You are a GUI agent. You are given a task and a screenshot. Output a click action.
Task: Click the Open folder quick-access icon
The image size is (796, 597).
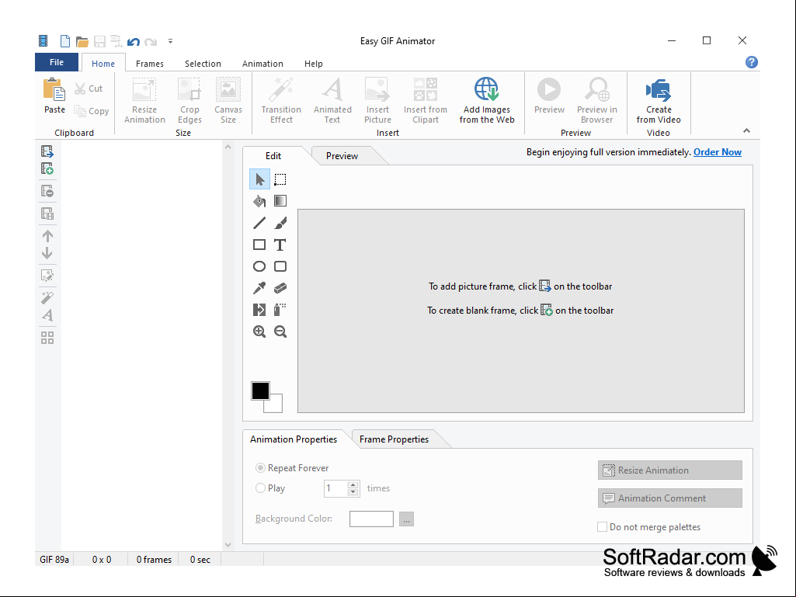82,41
